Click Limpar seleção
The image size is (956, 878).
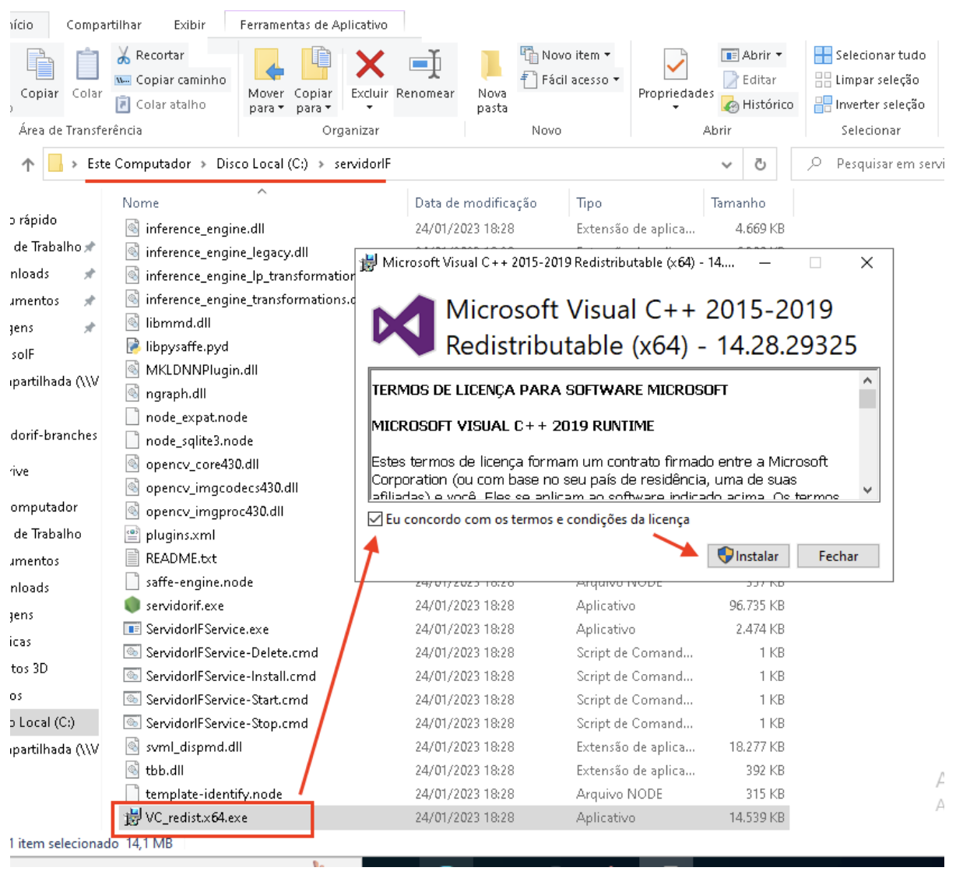point(866,80)
